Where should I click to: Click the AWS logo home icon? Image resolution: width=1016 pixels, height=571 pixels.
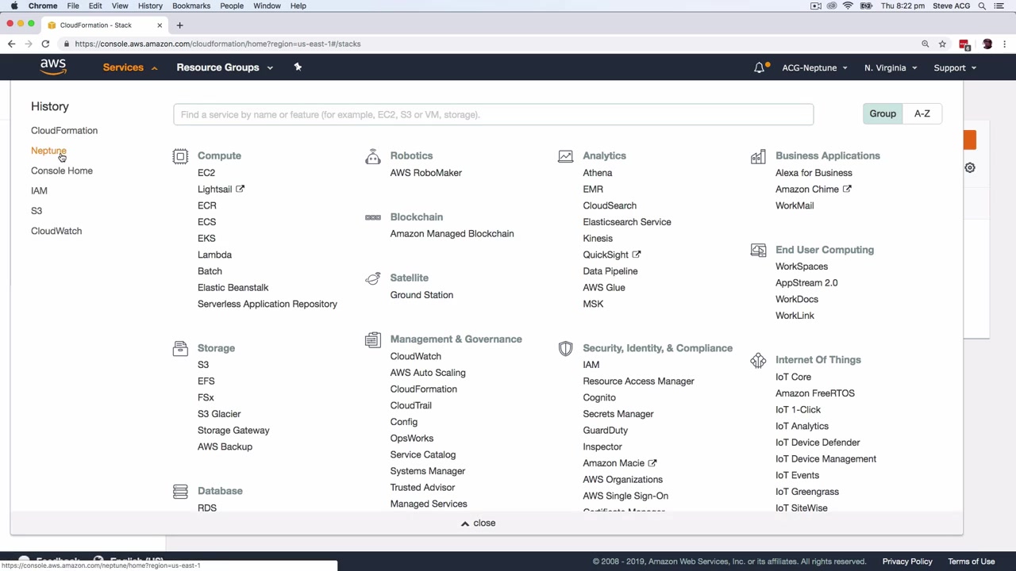pos(53,67)
